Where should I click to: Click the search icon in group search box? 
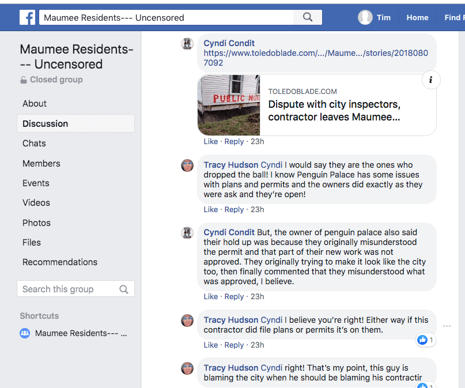pos(124,289)
